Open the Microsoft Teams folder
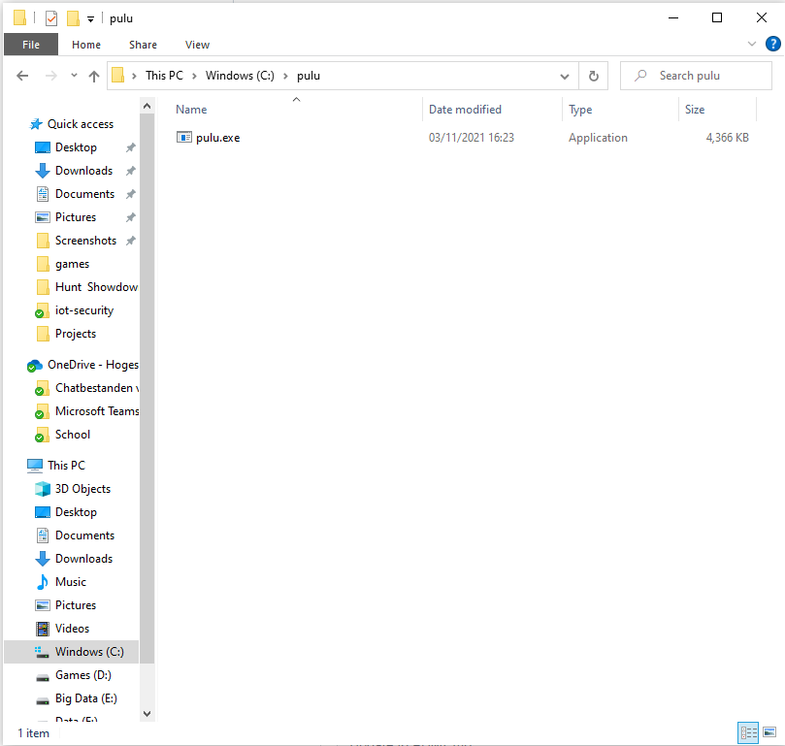785x746 pixels. point(97,411)
